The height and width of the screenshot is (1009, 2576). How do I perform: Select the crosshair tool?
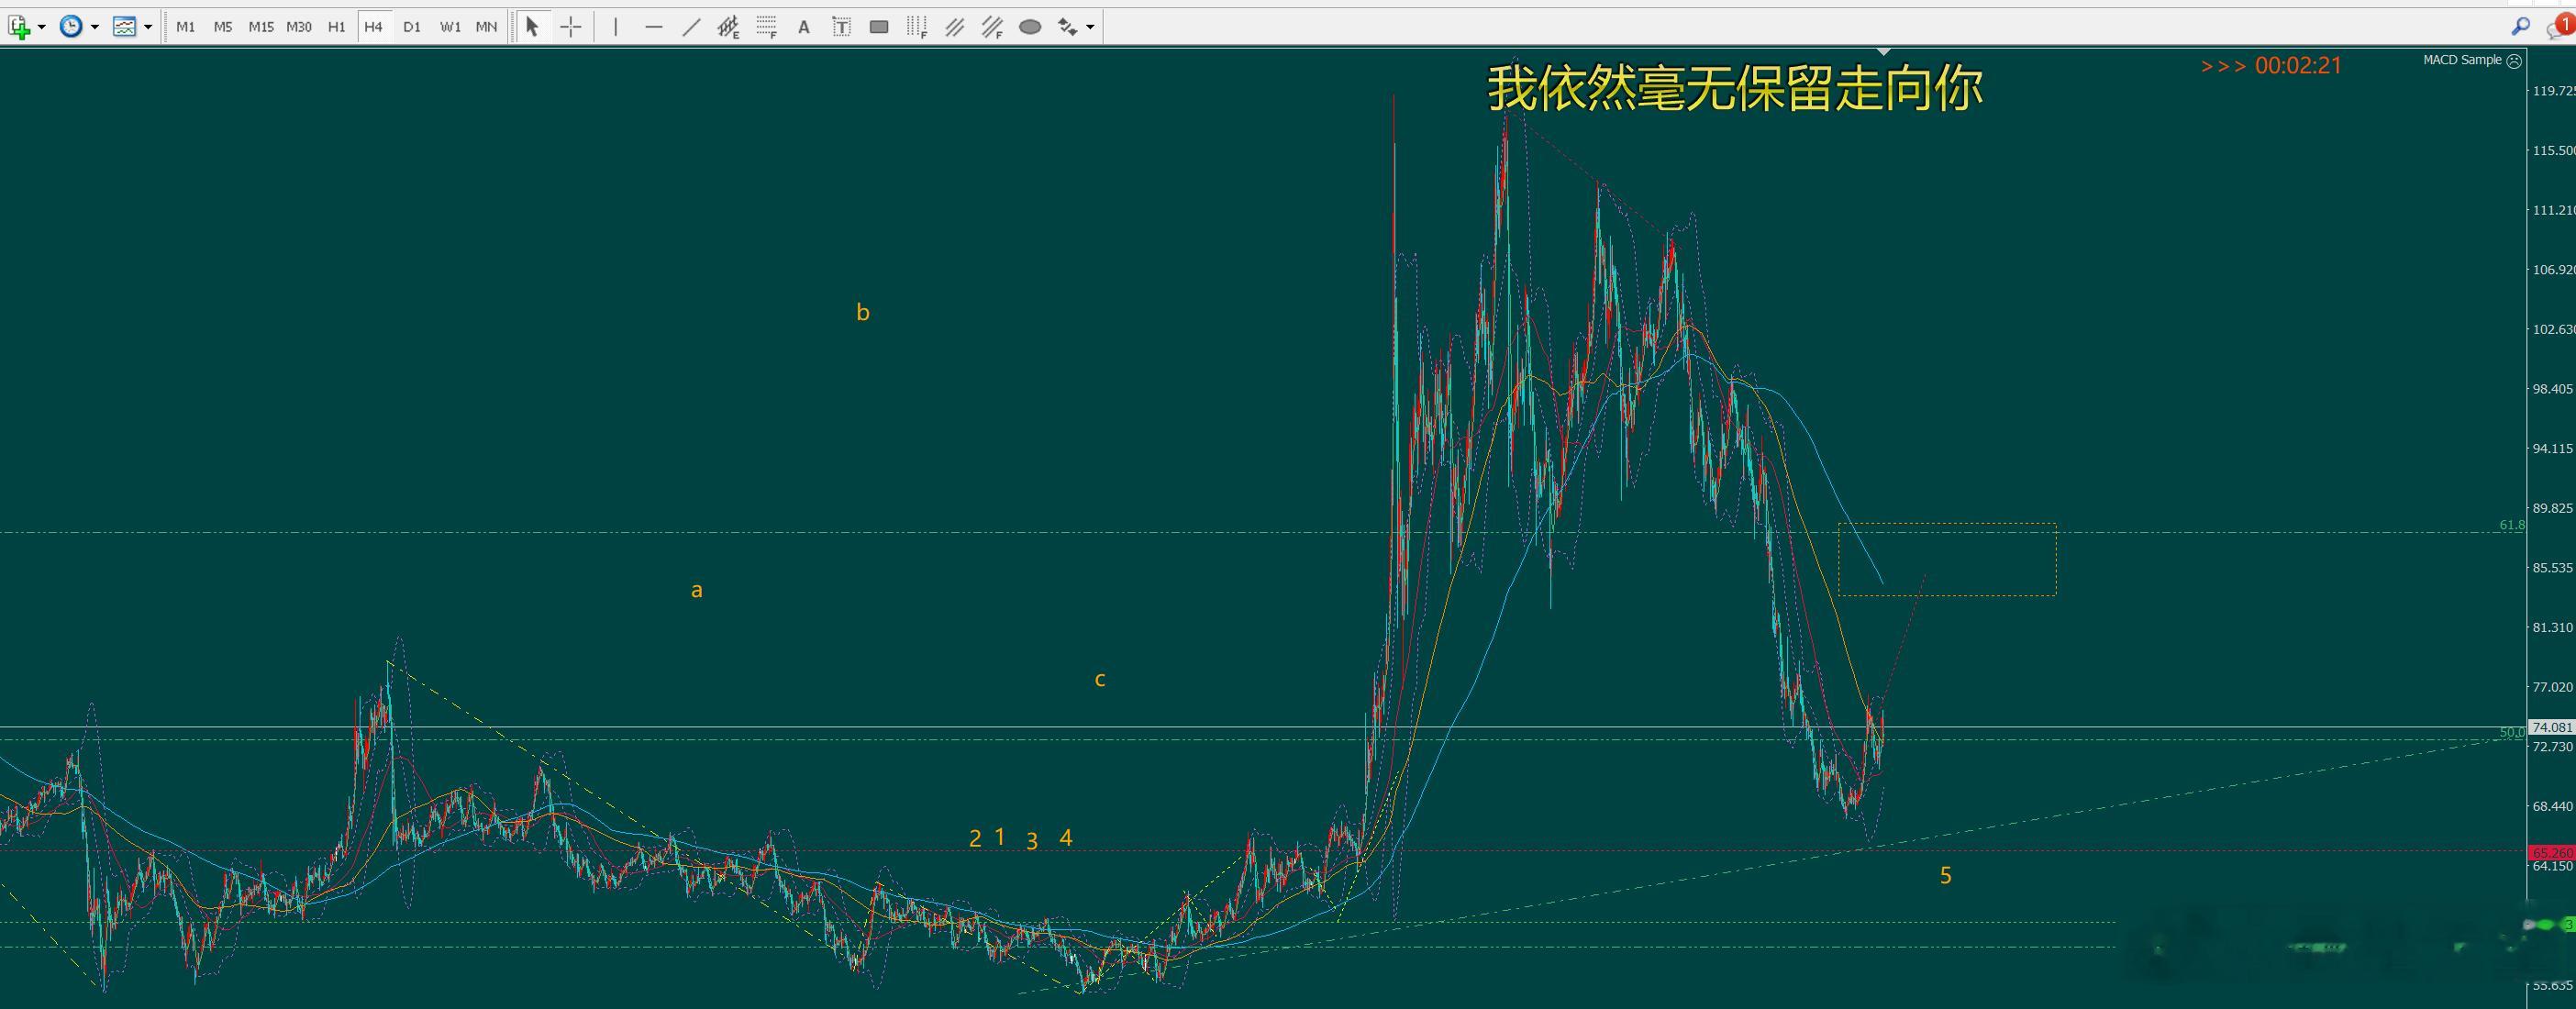pyautogui.click(x=571, y=27)
